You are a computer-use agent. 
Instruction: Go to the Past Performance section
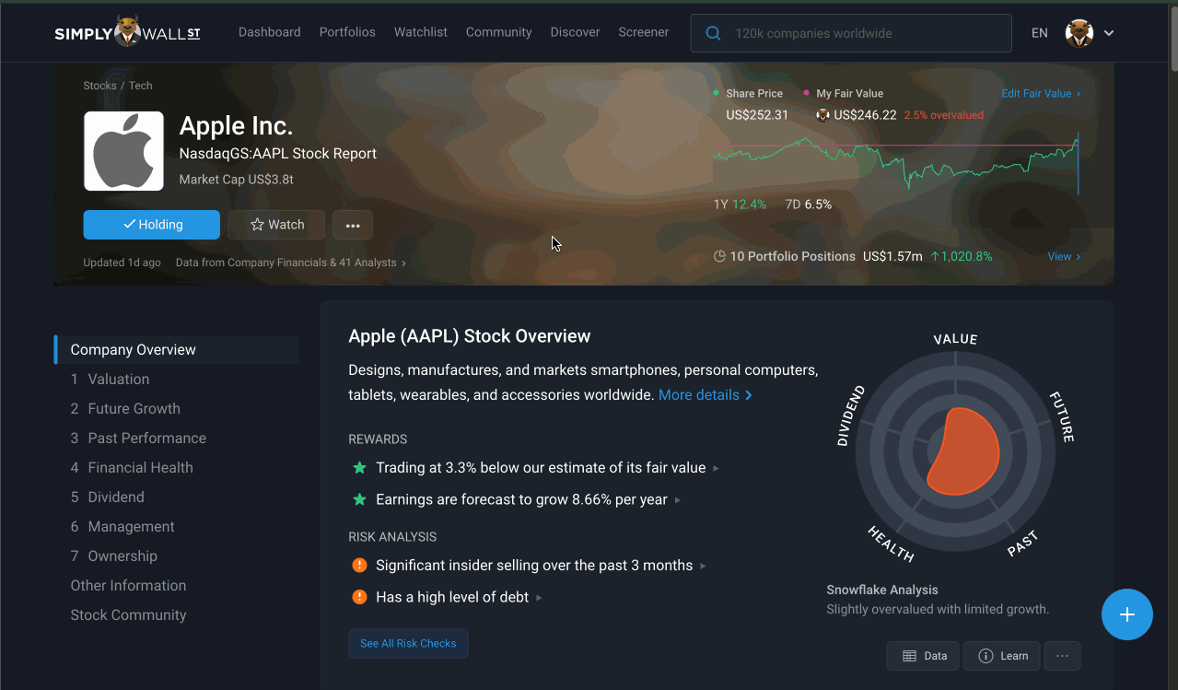tap(138, 439)
